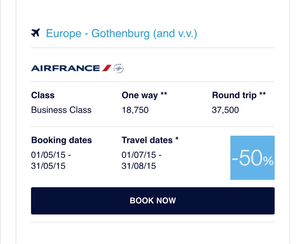Open the Europe - Gothenburg (and v.v.) link
Image resolution: width=302 pixels, height=244 pixels.
coord(121,34)
